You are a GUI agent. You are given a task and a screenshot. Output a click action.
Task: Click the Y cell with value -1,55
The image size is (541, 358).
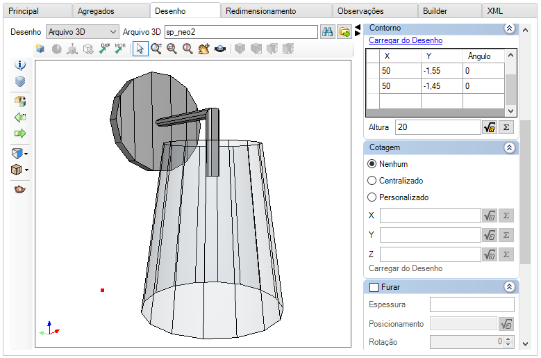[442, 71]
